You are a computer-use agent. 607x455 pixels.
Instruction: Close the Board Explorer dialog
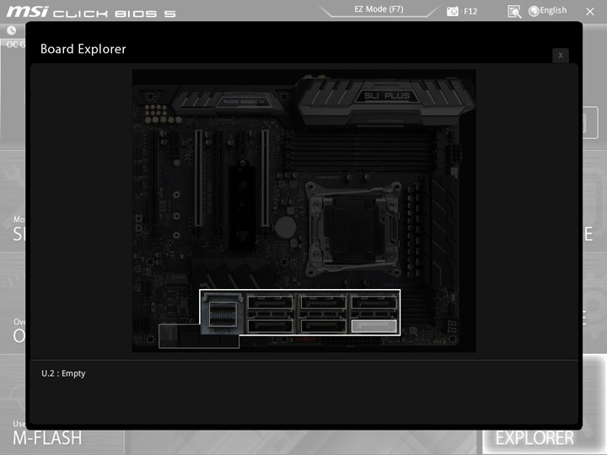[x=560, y=56]
